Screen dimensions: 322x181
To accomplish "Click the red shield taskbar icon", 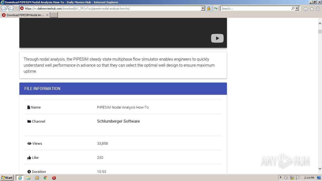I will [x=54, y=178].
